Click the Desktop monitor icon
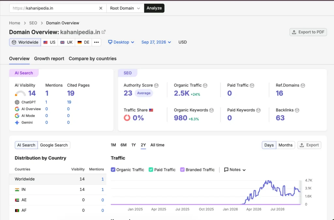The height and width of the screenshot is (220, 334). tap(110, 42)
